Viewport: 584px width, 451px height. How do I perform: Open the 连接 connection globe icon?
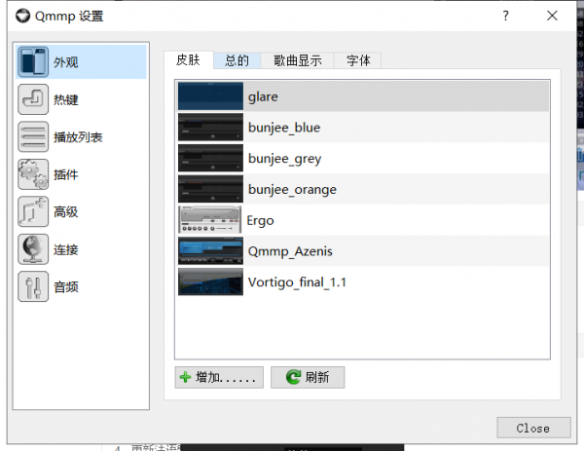point(34,249)
